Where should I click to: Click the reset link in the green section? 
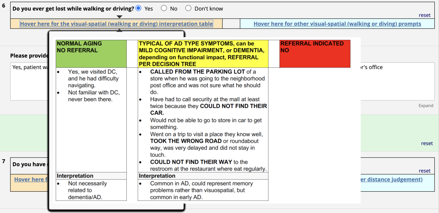pos(427,143)
